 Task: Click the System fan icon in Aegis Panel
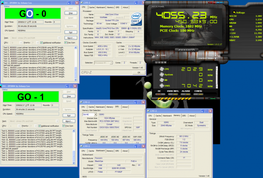pyautogui.click(x=161, y=75)
